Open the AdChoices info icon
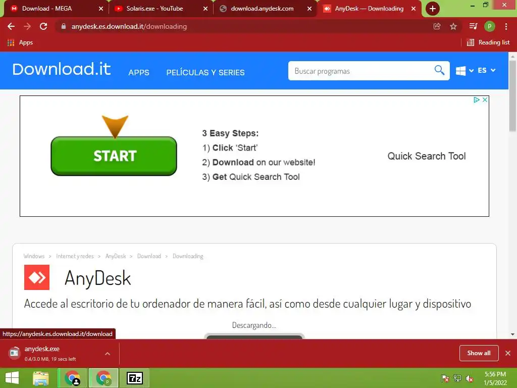 tap(477, 100)
